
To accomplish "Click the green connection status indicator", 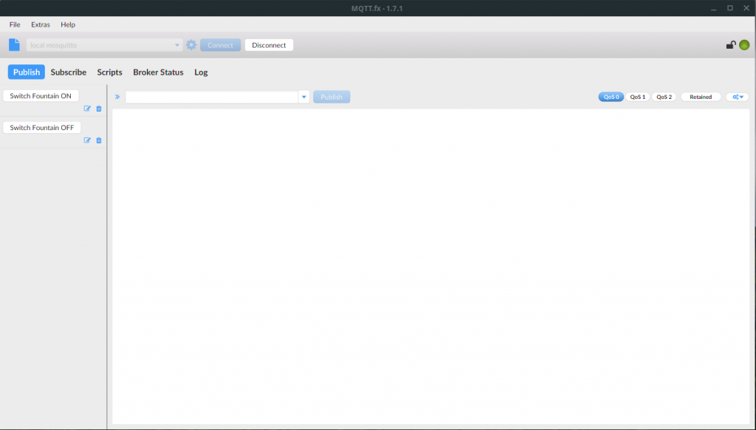I will [744, 45].
